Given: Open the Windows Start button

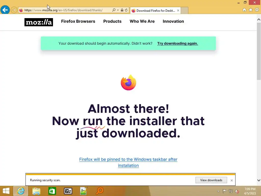Looking at the screenshot, I should pyautogui.click(x=6, y=191).
